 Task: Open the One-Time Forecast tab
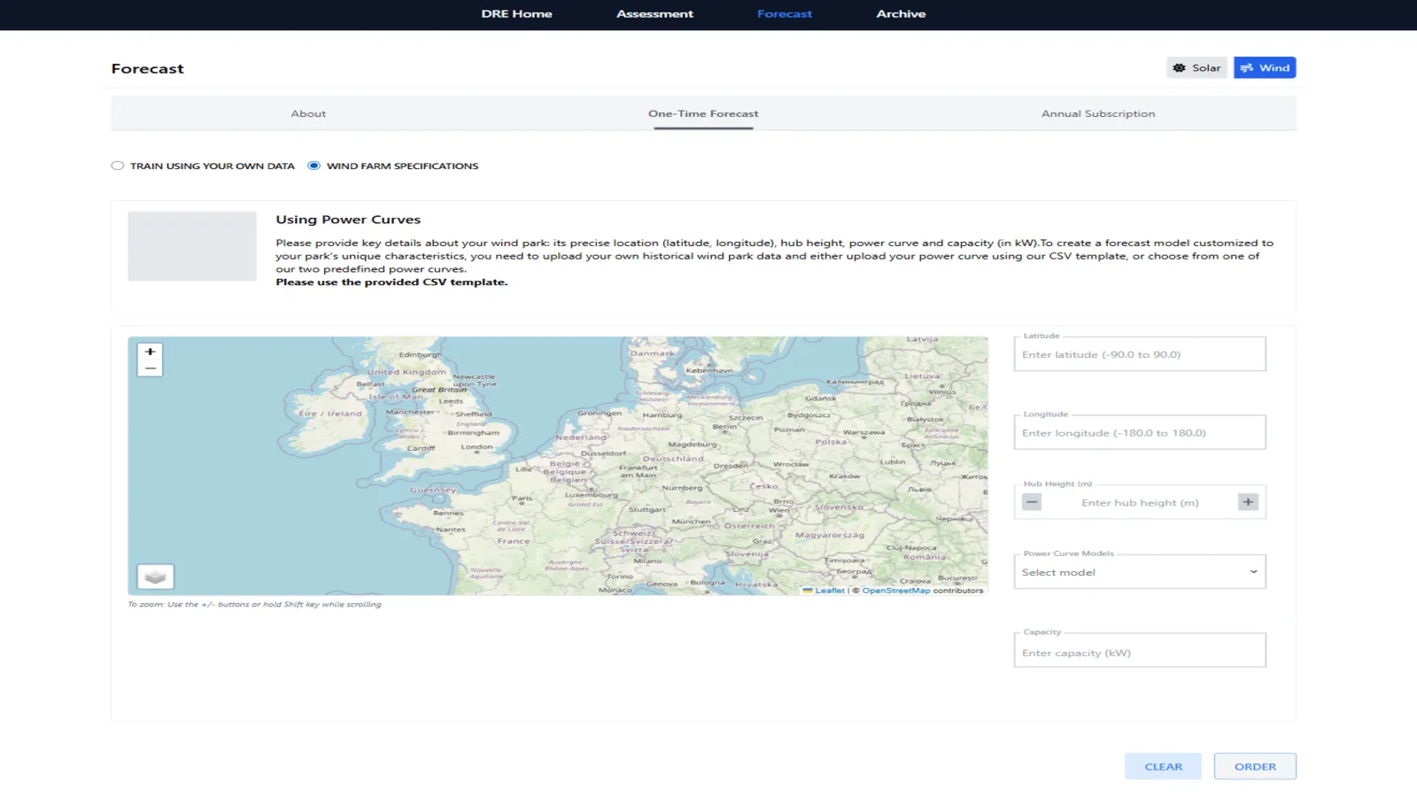703,113
